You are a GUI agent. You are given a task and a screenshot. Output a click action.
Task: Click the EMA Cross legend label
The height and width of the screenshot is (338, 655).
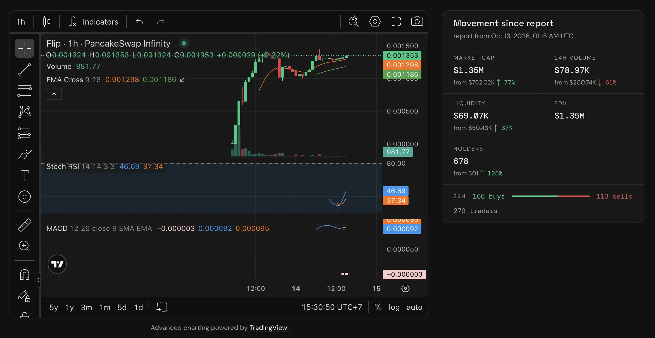tap(65, 80)
